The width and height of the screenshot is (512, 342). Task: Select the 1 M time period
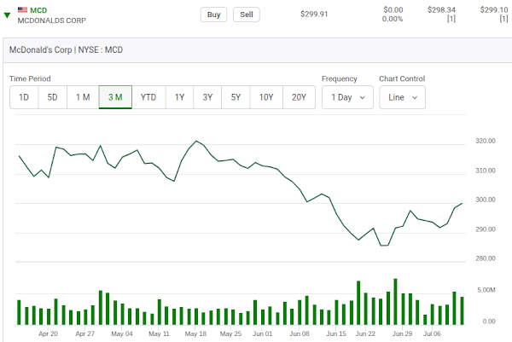click(x=83, y=97)
